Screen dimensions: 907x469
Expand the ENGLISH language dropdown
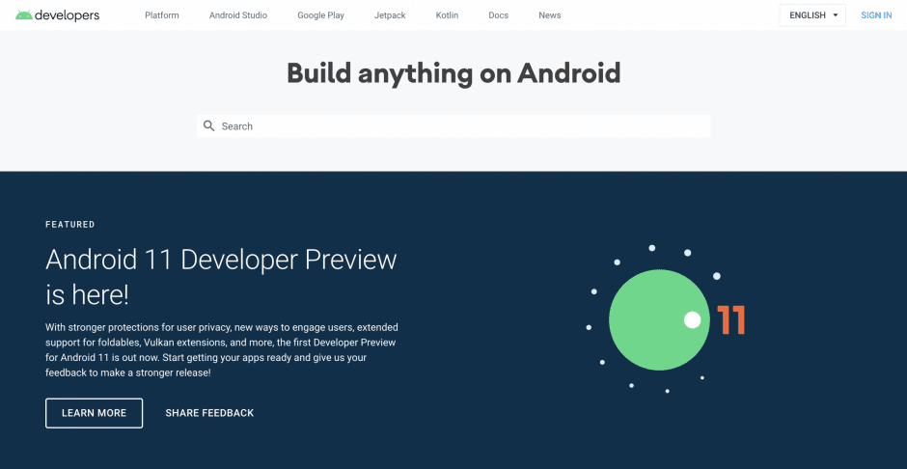pyautogui.click(x=807, y=15)
